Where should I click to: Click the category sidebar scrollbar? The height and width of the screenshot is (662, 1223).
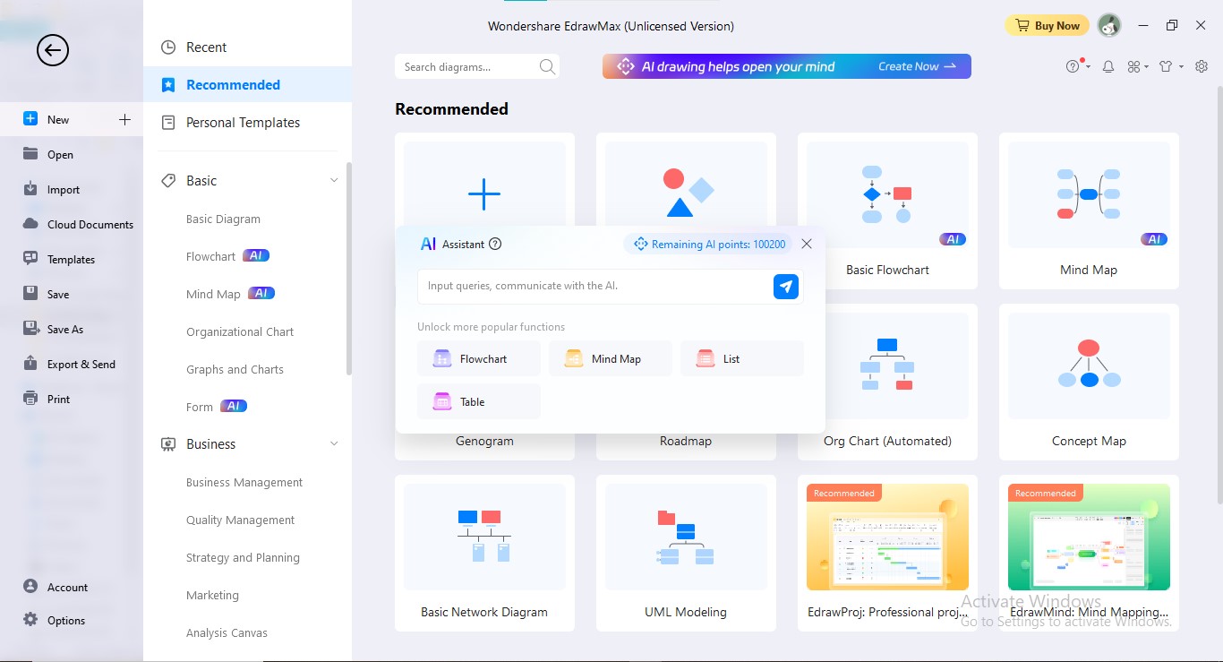point(349,269)
